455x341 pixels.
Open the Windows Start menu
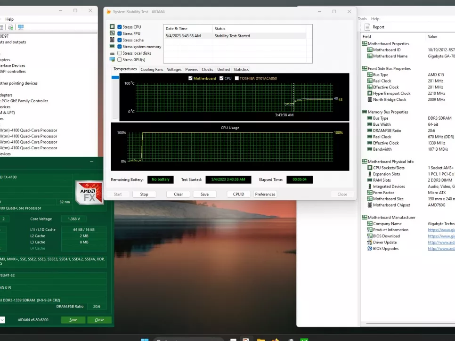[x=145, y=339]
